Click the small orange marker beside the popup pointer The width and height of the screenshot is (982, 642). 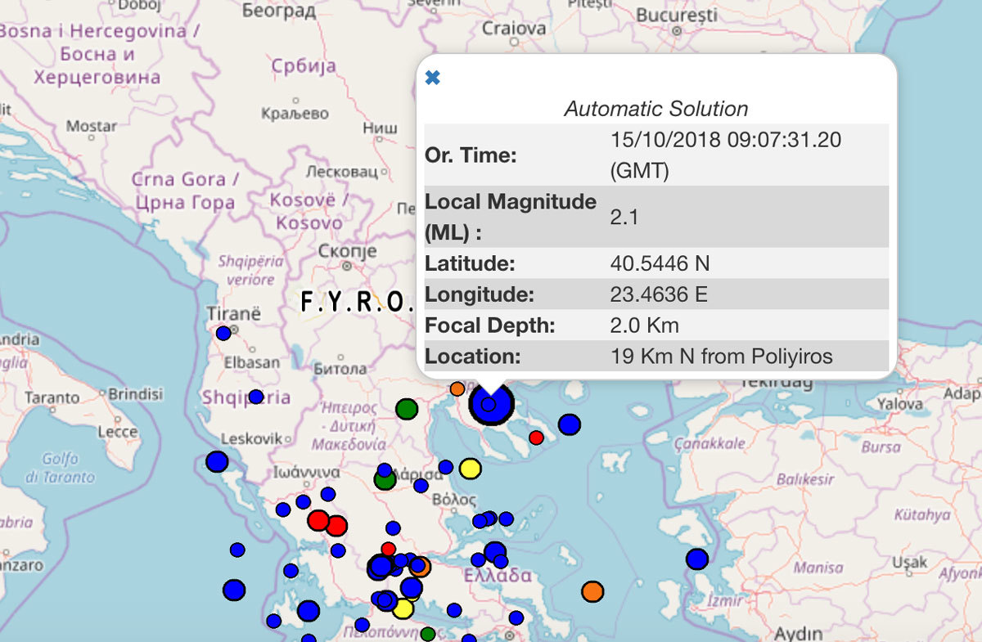point(457,388)
